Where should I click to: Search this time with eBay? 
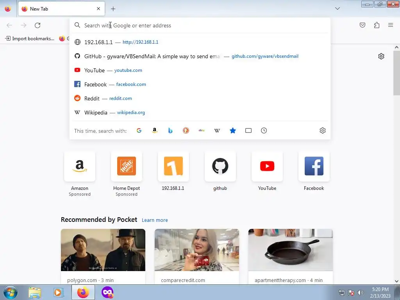click(202, 130)
